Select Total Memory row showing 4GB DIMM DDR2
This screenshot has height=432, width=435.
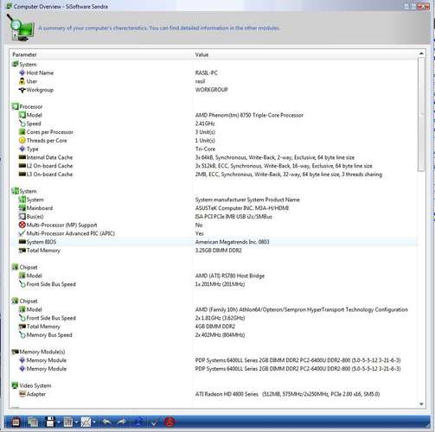coord(214,327)
